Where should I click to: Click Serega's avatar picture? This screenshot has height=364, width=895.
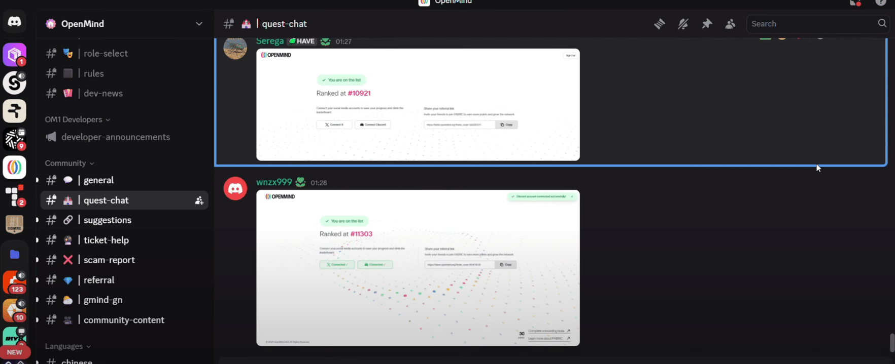click(235, 48)
